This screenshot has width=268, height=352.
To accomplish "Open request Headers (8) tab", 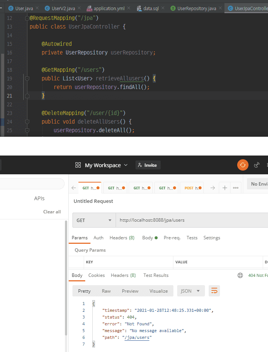I will tap(122, 238).
